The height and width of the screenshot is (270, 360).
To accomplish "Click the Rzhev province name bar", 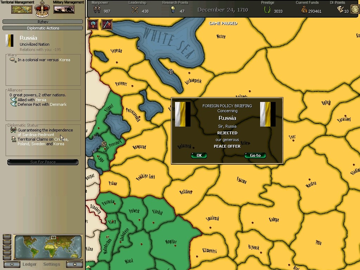I will click(x=43, y=21).
